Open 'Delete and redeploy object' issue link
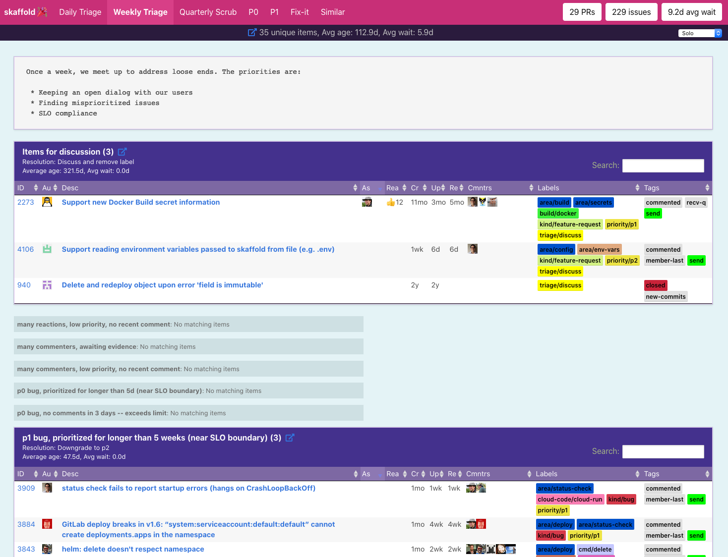The width and height of the screenshot is (728, 557). tap(162, 285)
